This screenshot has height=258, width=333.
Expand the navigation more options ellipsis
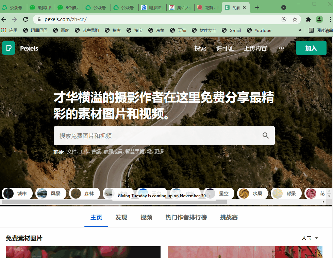(281, 48)
